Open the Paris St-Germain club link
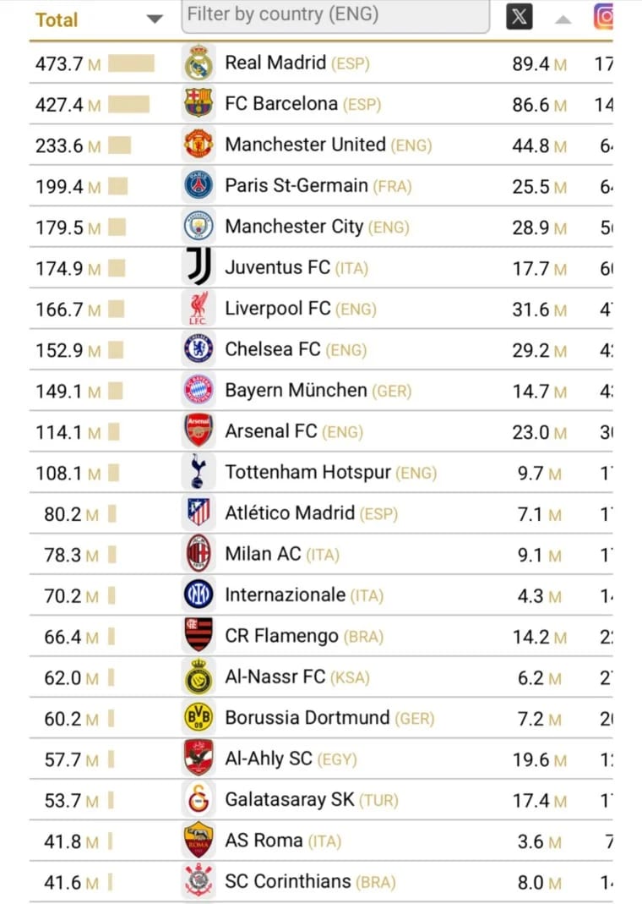Viewport: 642px width, 904px height. point(296,185)
